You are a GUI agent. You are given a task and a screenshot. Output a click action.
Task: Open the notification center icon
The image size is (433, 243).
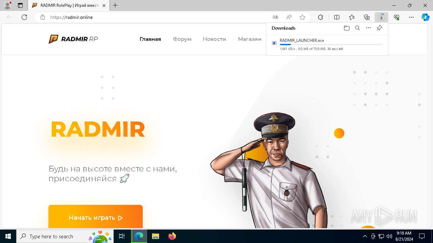tap(422, 236)
